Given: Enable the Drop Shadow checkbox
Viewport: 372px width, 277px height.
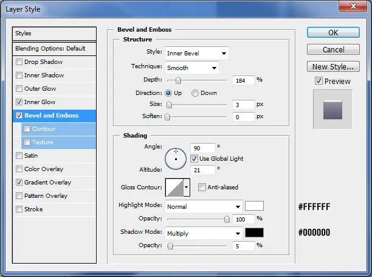Looking at the screenshot, I should pyautogui.click(x=19, y=62).
